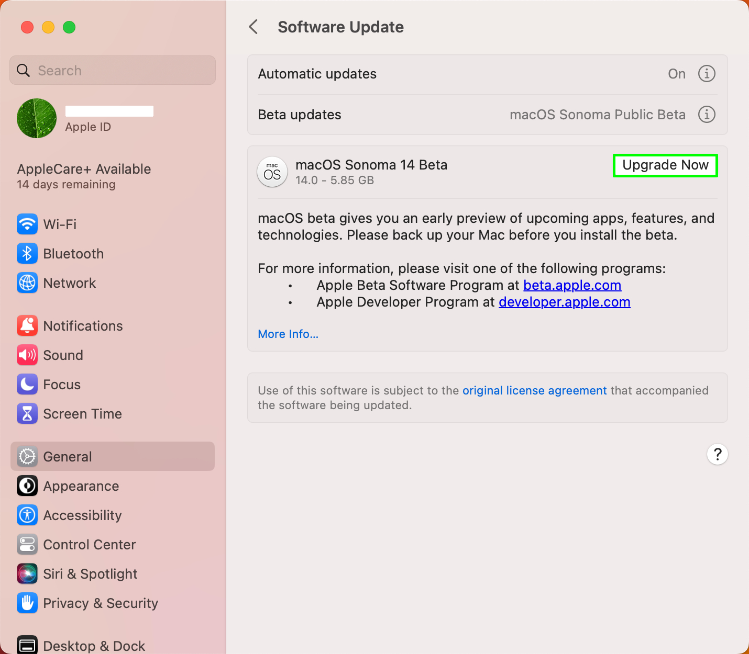Click the search magnifying glass icon

pyautogui.click(x=24, y=70)
